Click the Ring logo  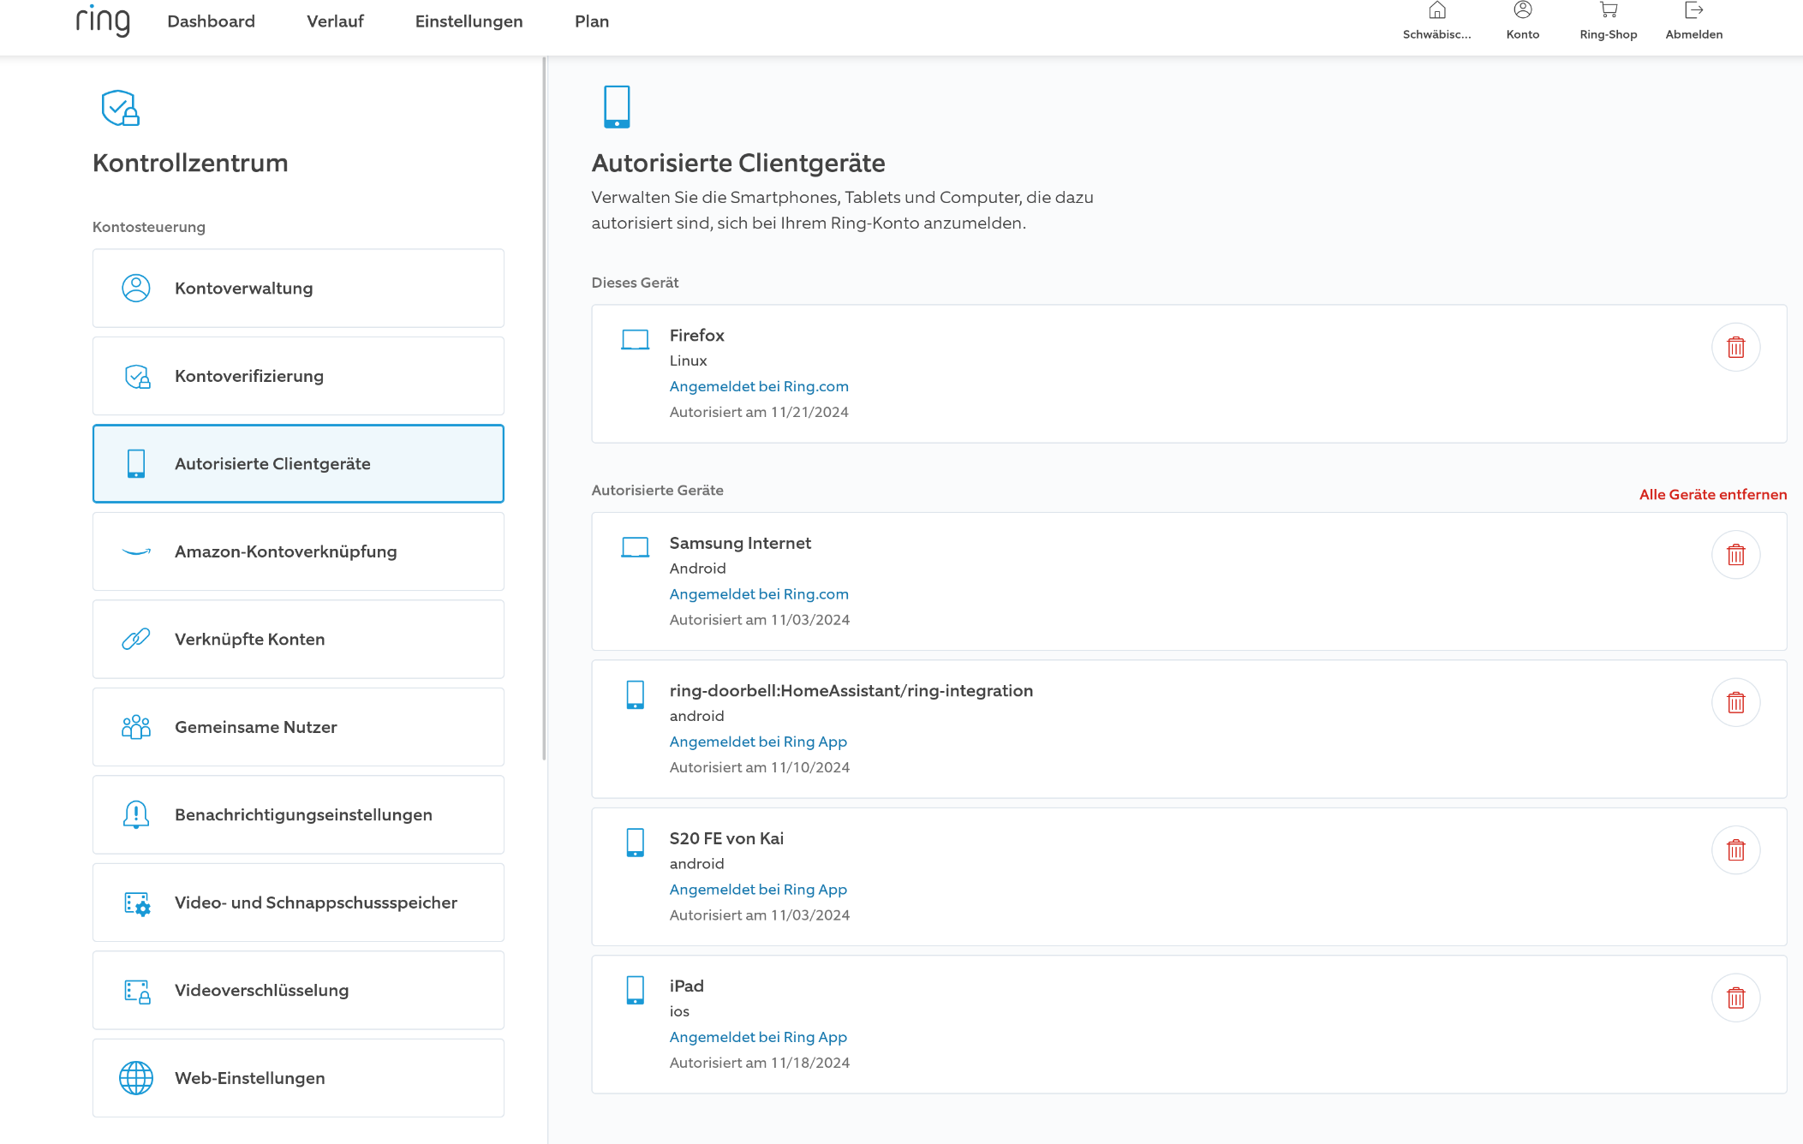point(103,21)
